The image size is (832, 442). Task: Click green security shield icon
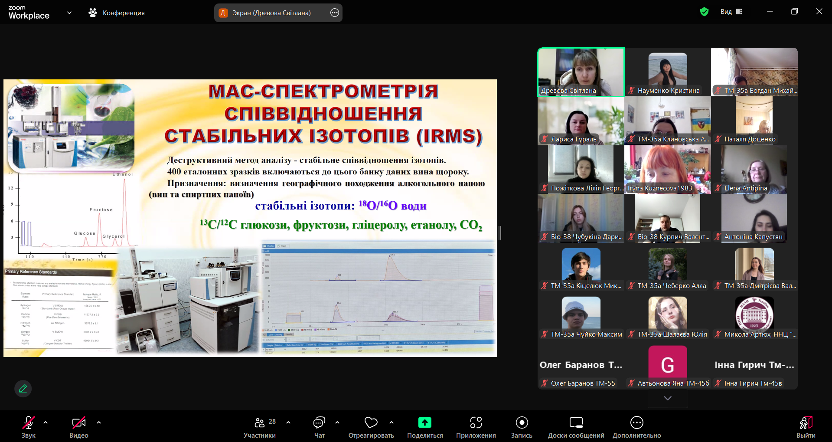point(705,12)
